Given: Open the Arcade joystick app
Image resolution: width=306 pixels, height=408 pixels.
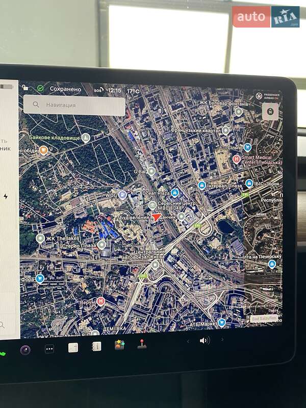Looking at the screenshot, I should [142, 344].
